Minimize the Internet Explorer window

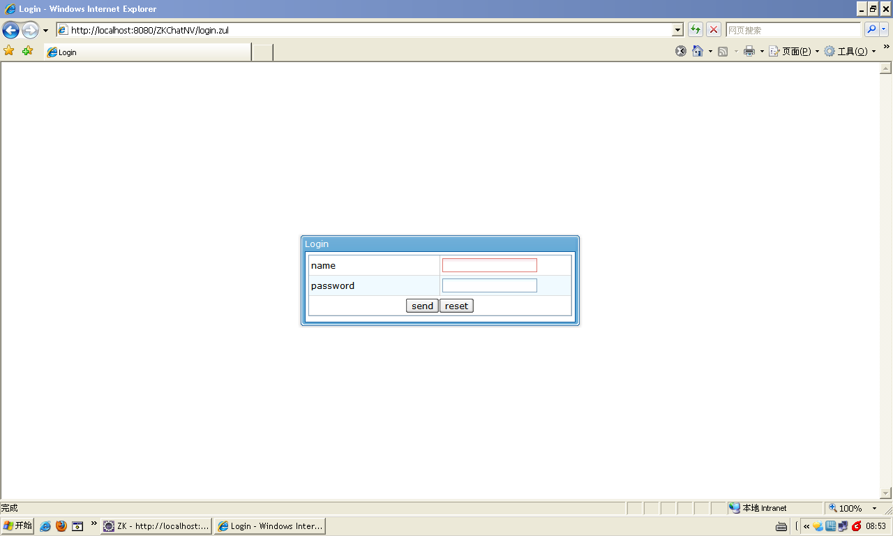point(862,9)
